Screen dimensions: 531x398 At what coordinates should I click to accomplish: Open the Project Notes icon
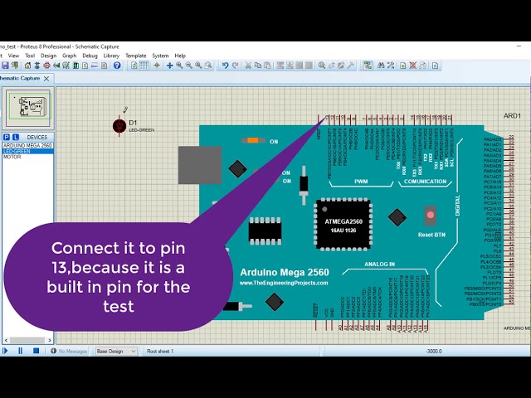click(104, 66)
